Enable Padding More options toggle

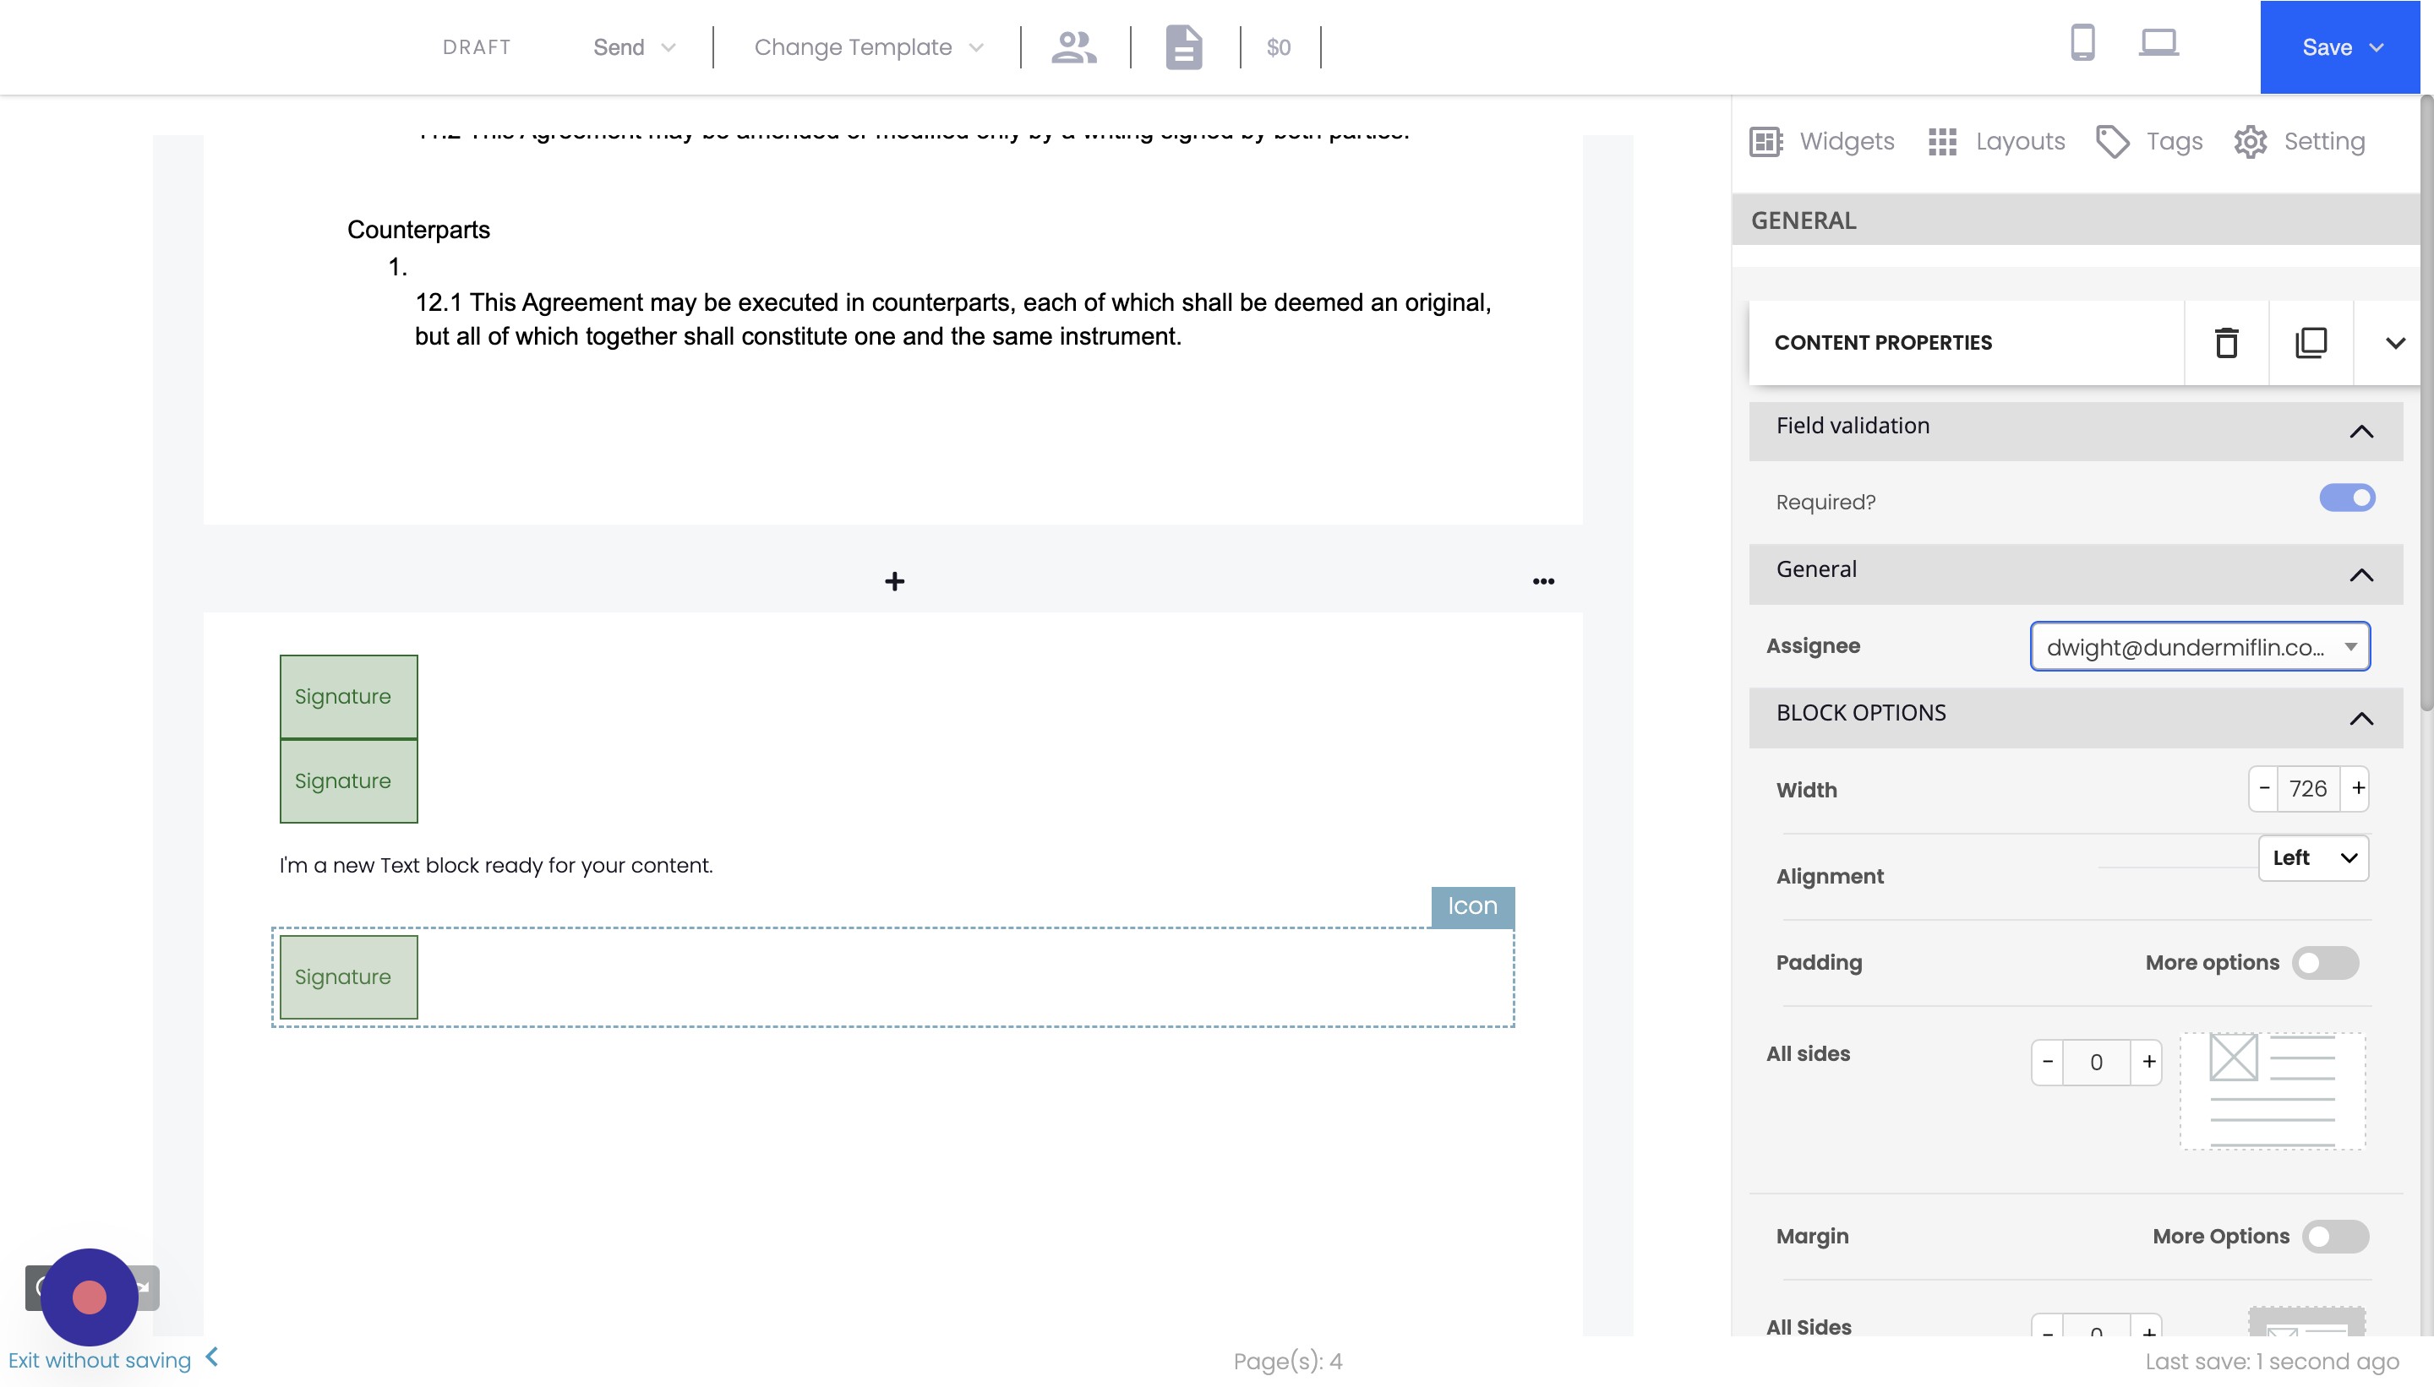point(2325,963)
